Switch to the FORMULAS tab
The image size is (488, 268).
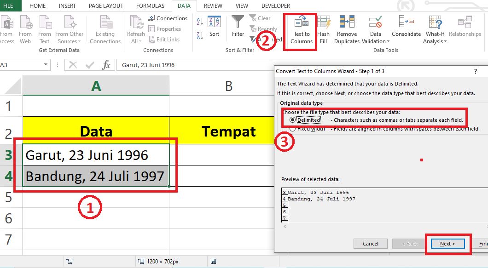(x=151, y=6)
